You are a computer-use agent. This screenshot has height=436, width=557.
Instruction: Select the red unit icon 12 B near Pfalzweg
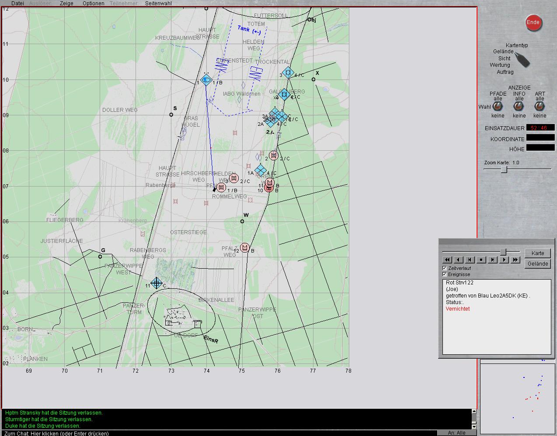coord(245,248)
